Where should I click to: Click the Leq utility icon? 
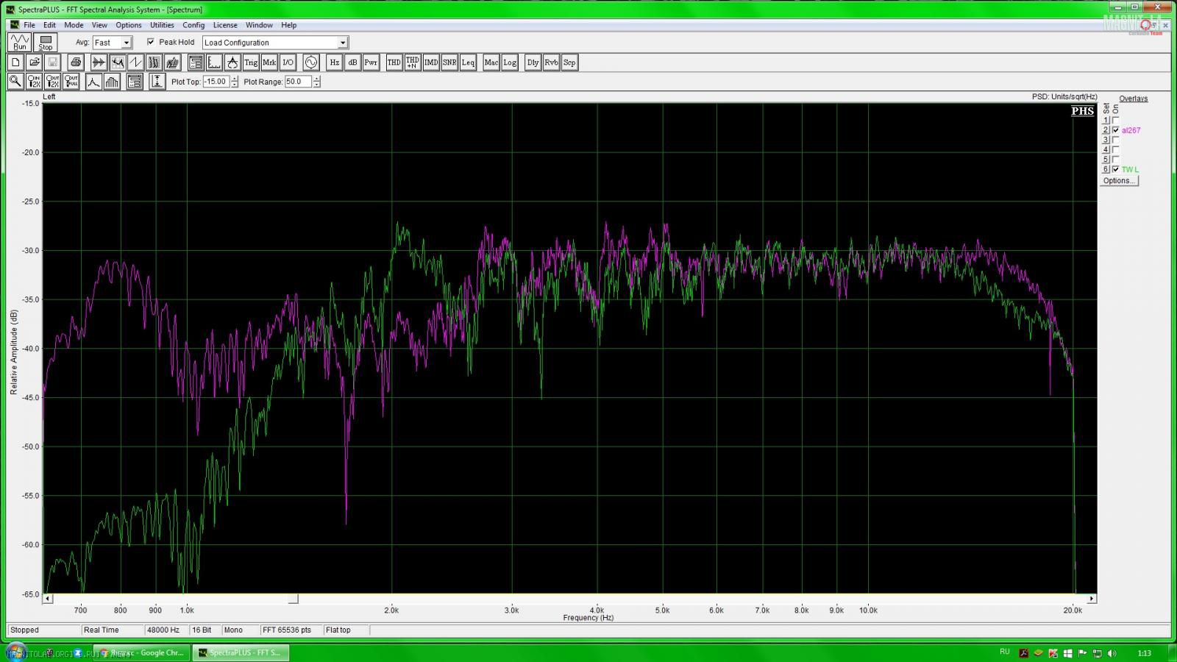(x=468, y=63)
